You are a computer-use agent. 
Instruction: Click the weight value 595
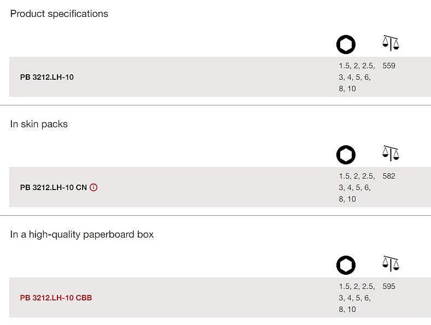(x=389, y=286)
